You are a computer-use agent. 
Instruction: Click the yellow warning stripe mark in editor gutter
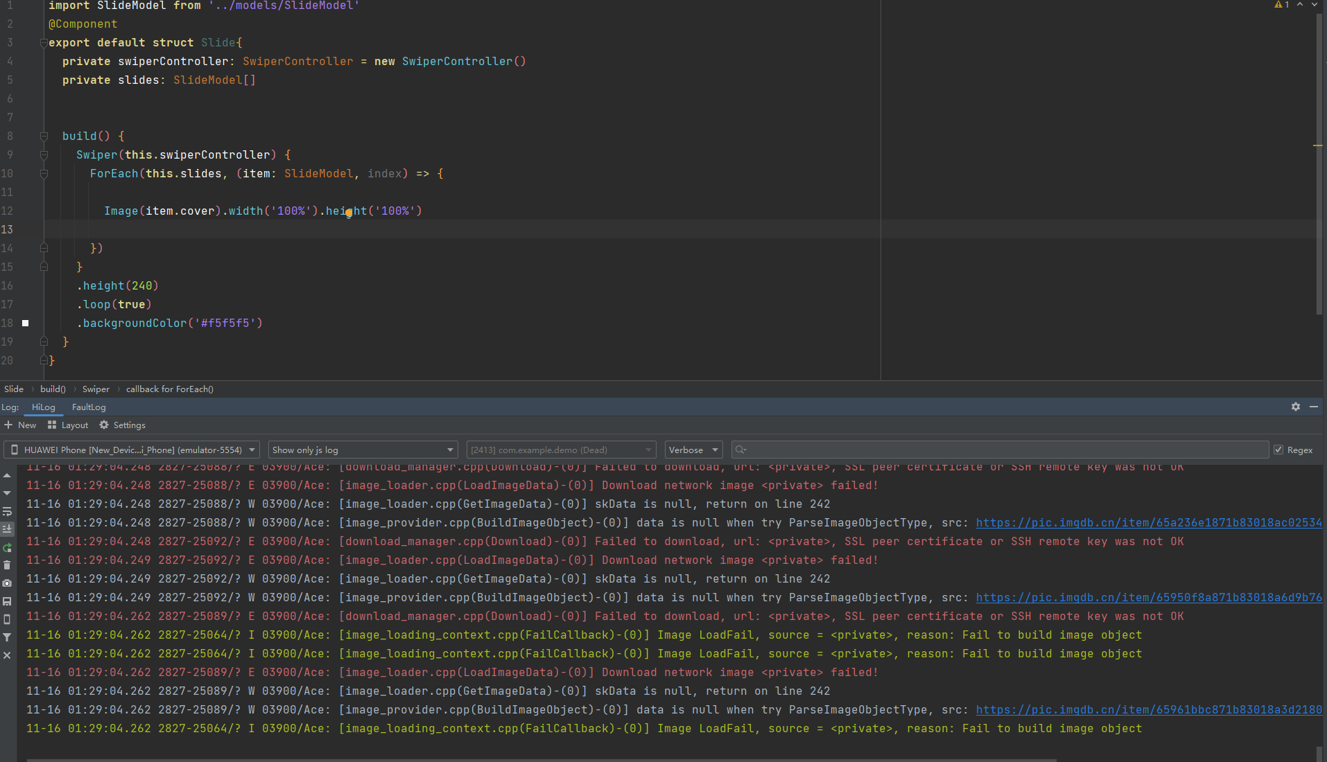[1317, 145]
